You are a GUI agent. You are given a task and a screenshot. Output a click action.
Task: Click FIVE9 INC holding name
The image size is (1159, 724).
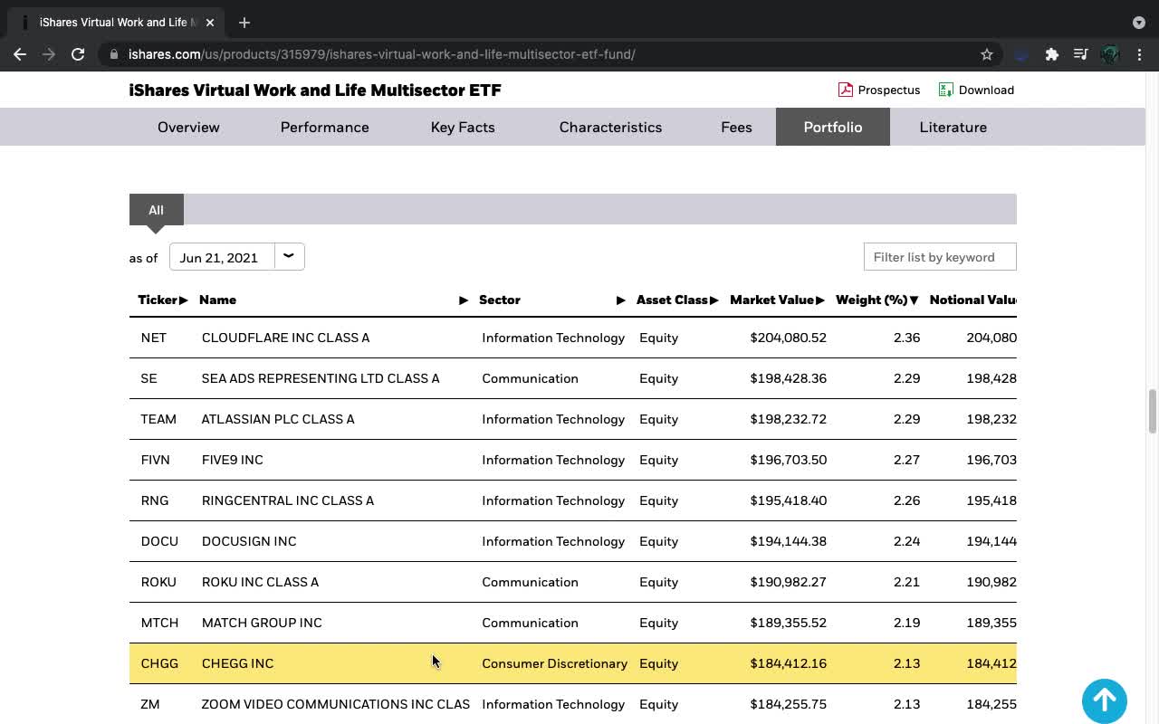point(232,460)
